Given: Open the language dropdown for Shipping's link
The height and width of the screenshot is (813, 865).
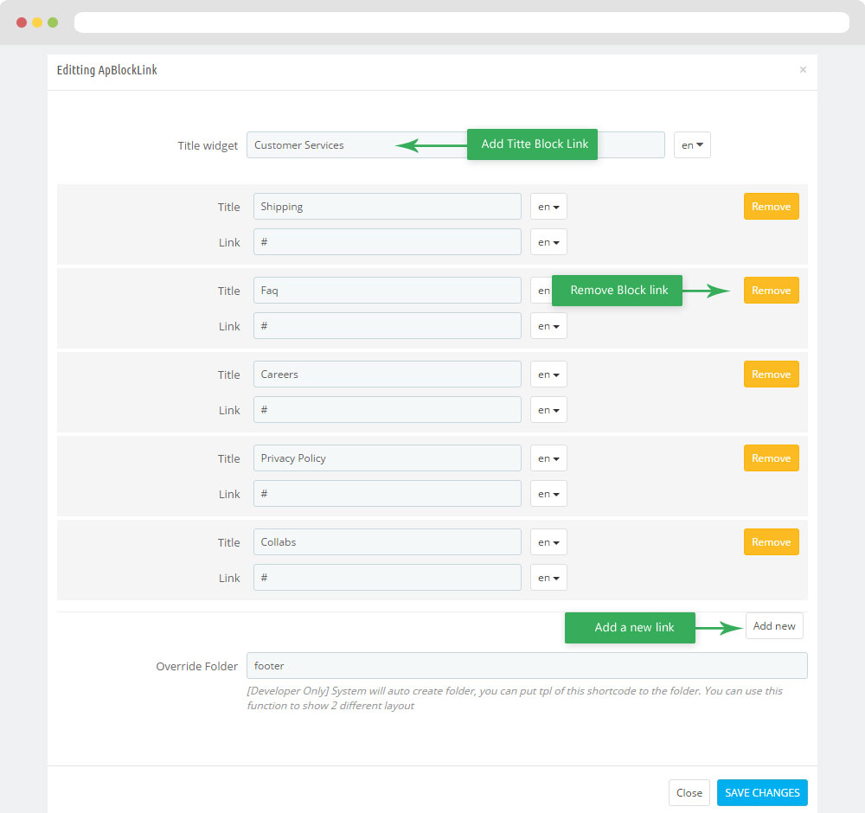Looking at the screenshot, I should 548,241.
